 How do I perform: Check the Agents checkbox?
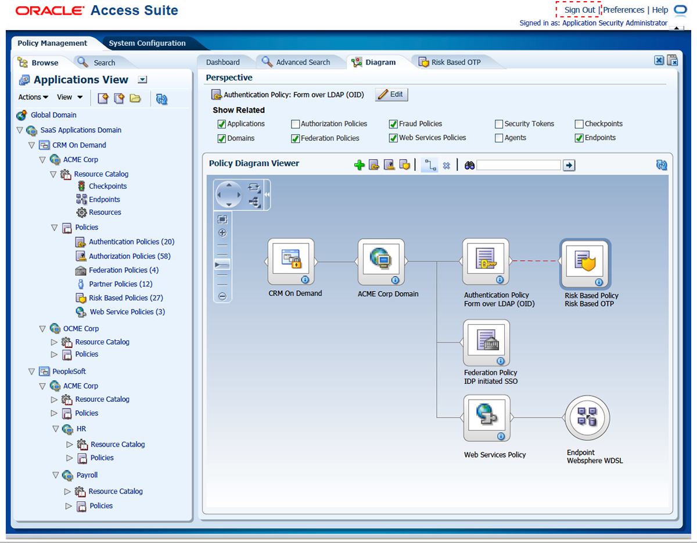(499, 138)
